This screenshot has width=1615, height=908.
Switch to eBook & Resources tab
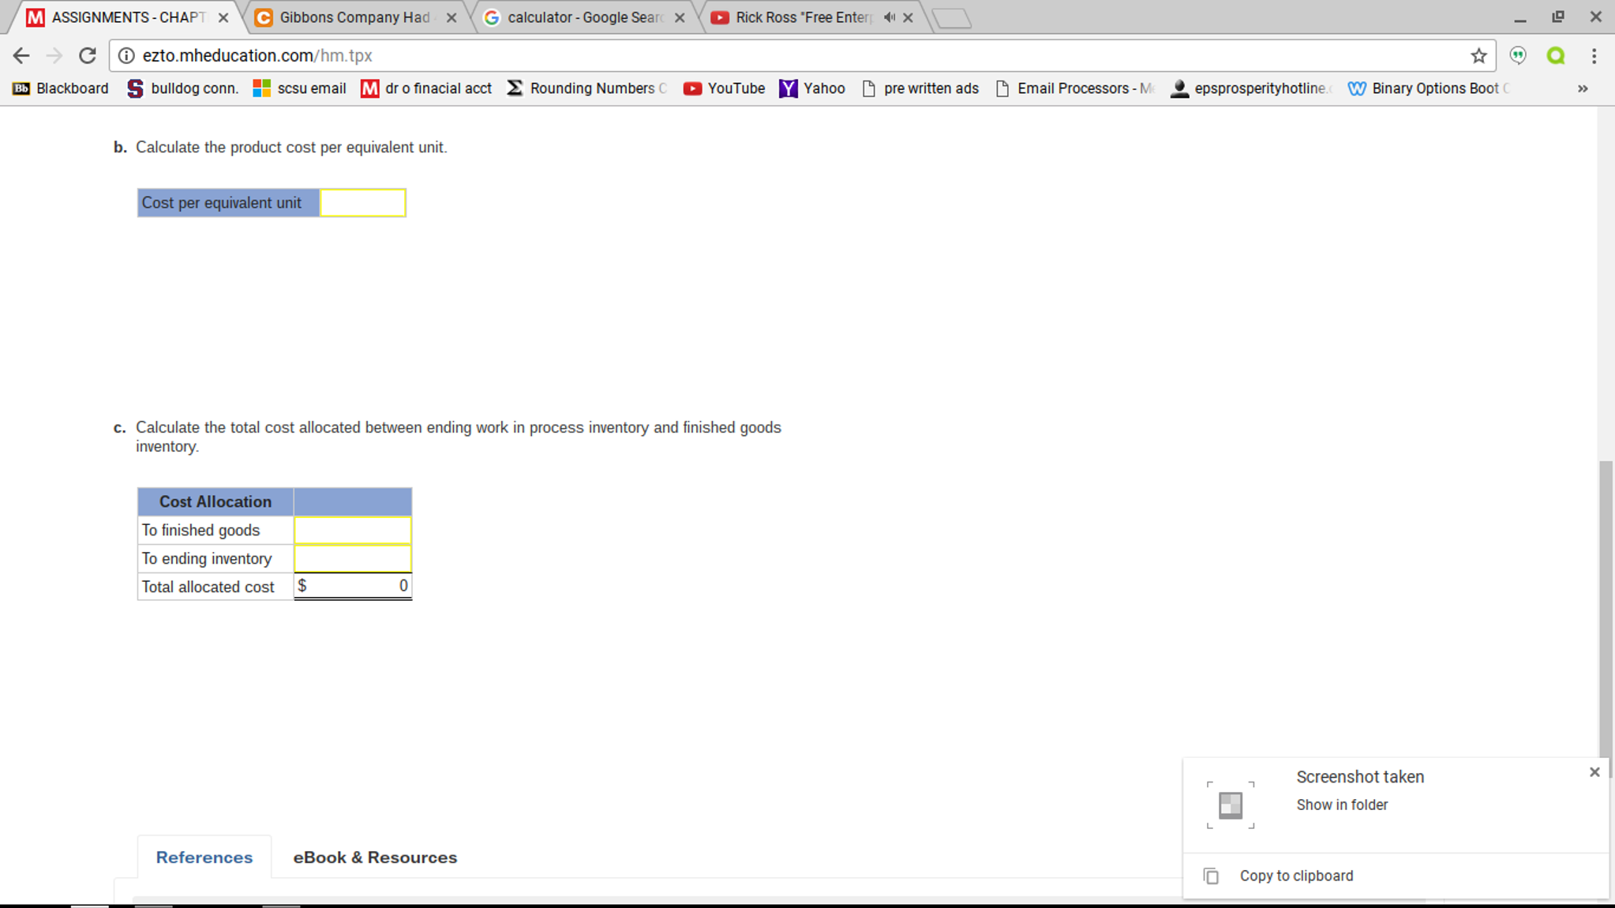pos(375,856)
